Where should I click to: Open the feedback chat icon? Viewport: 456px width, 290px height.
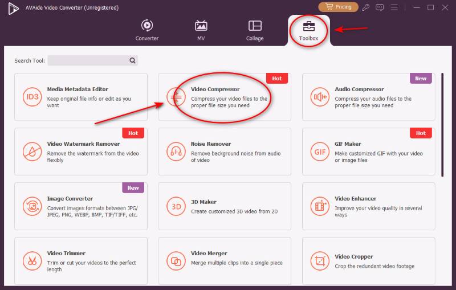[380, 7]
